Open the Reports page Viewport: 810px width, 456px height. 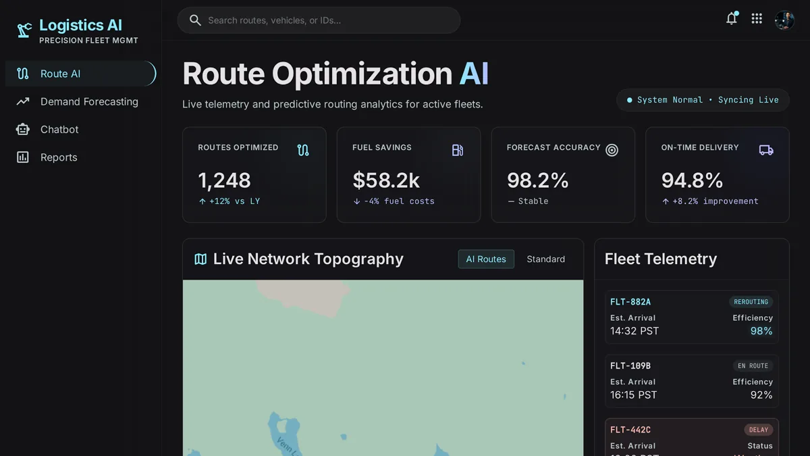point(80,157)
